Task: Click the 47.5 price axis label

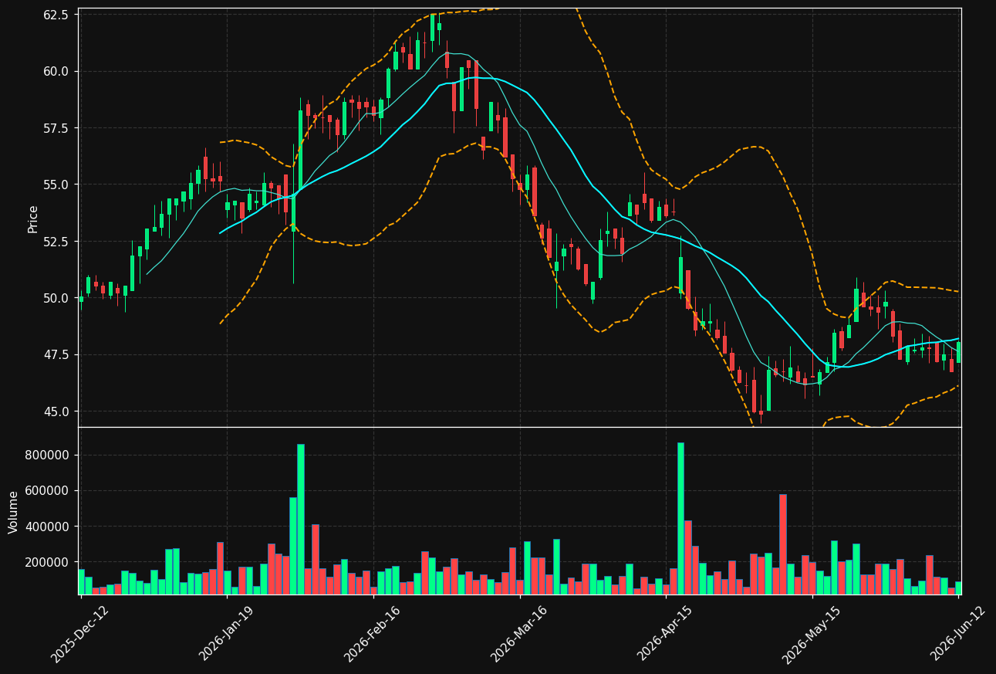Action: tap(56, 355)
